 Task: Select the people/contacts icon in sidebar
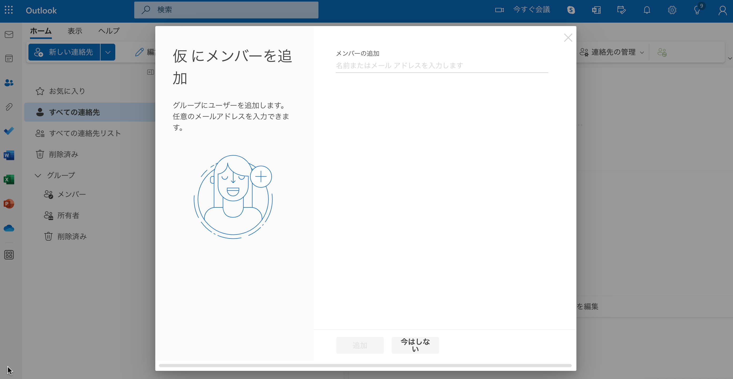[x=9, y=83]
